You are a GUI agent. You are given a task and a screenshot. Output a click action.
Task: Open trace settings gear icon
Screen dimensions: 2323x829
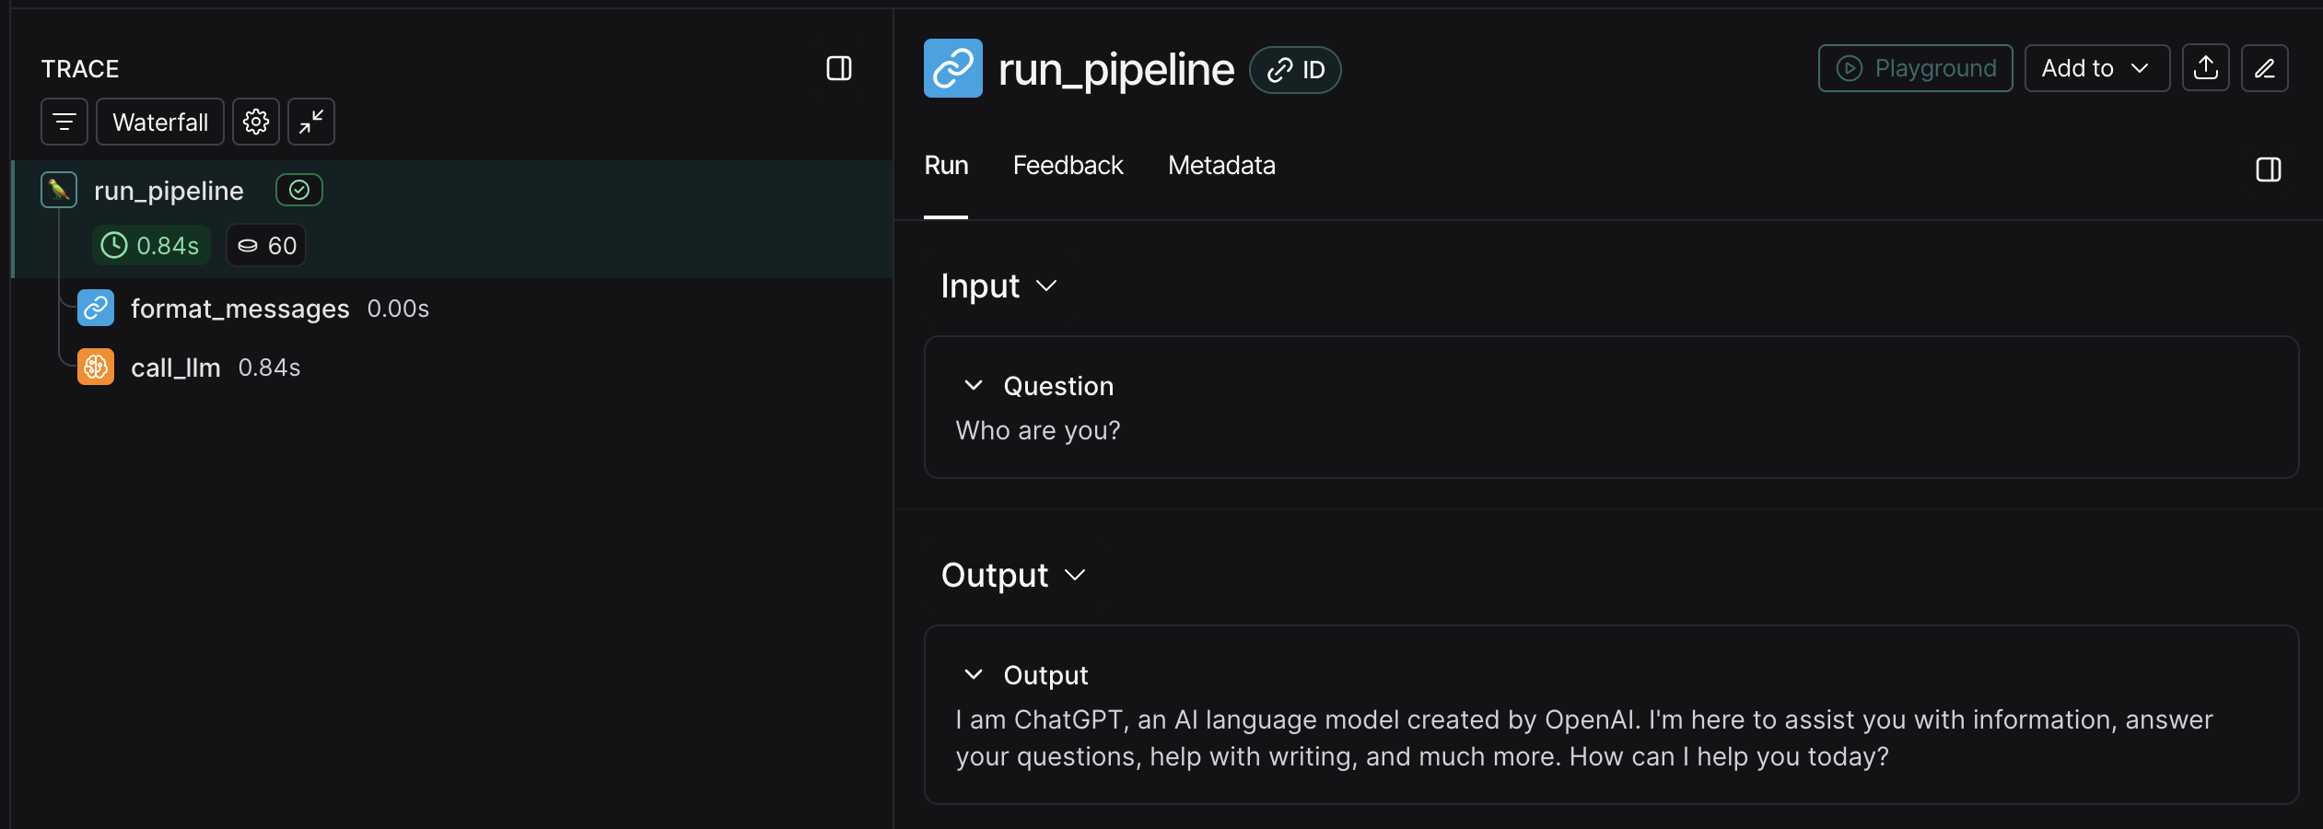point(256,122)
